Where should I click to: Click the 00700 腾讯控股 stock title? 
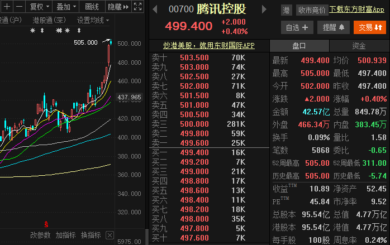pyautogui.click(x=207, y=9)
